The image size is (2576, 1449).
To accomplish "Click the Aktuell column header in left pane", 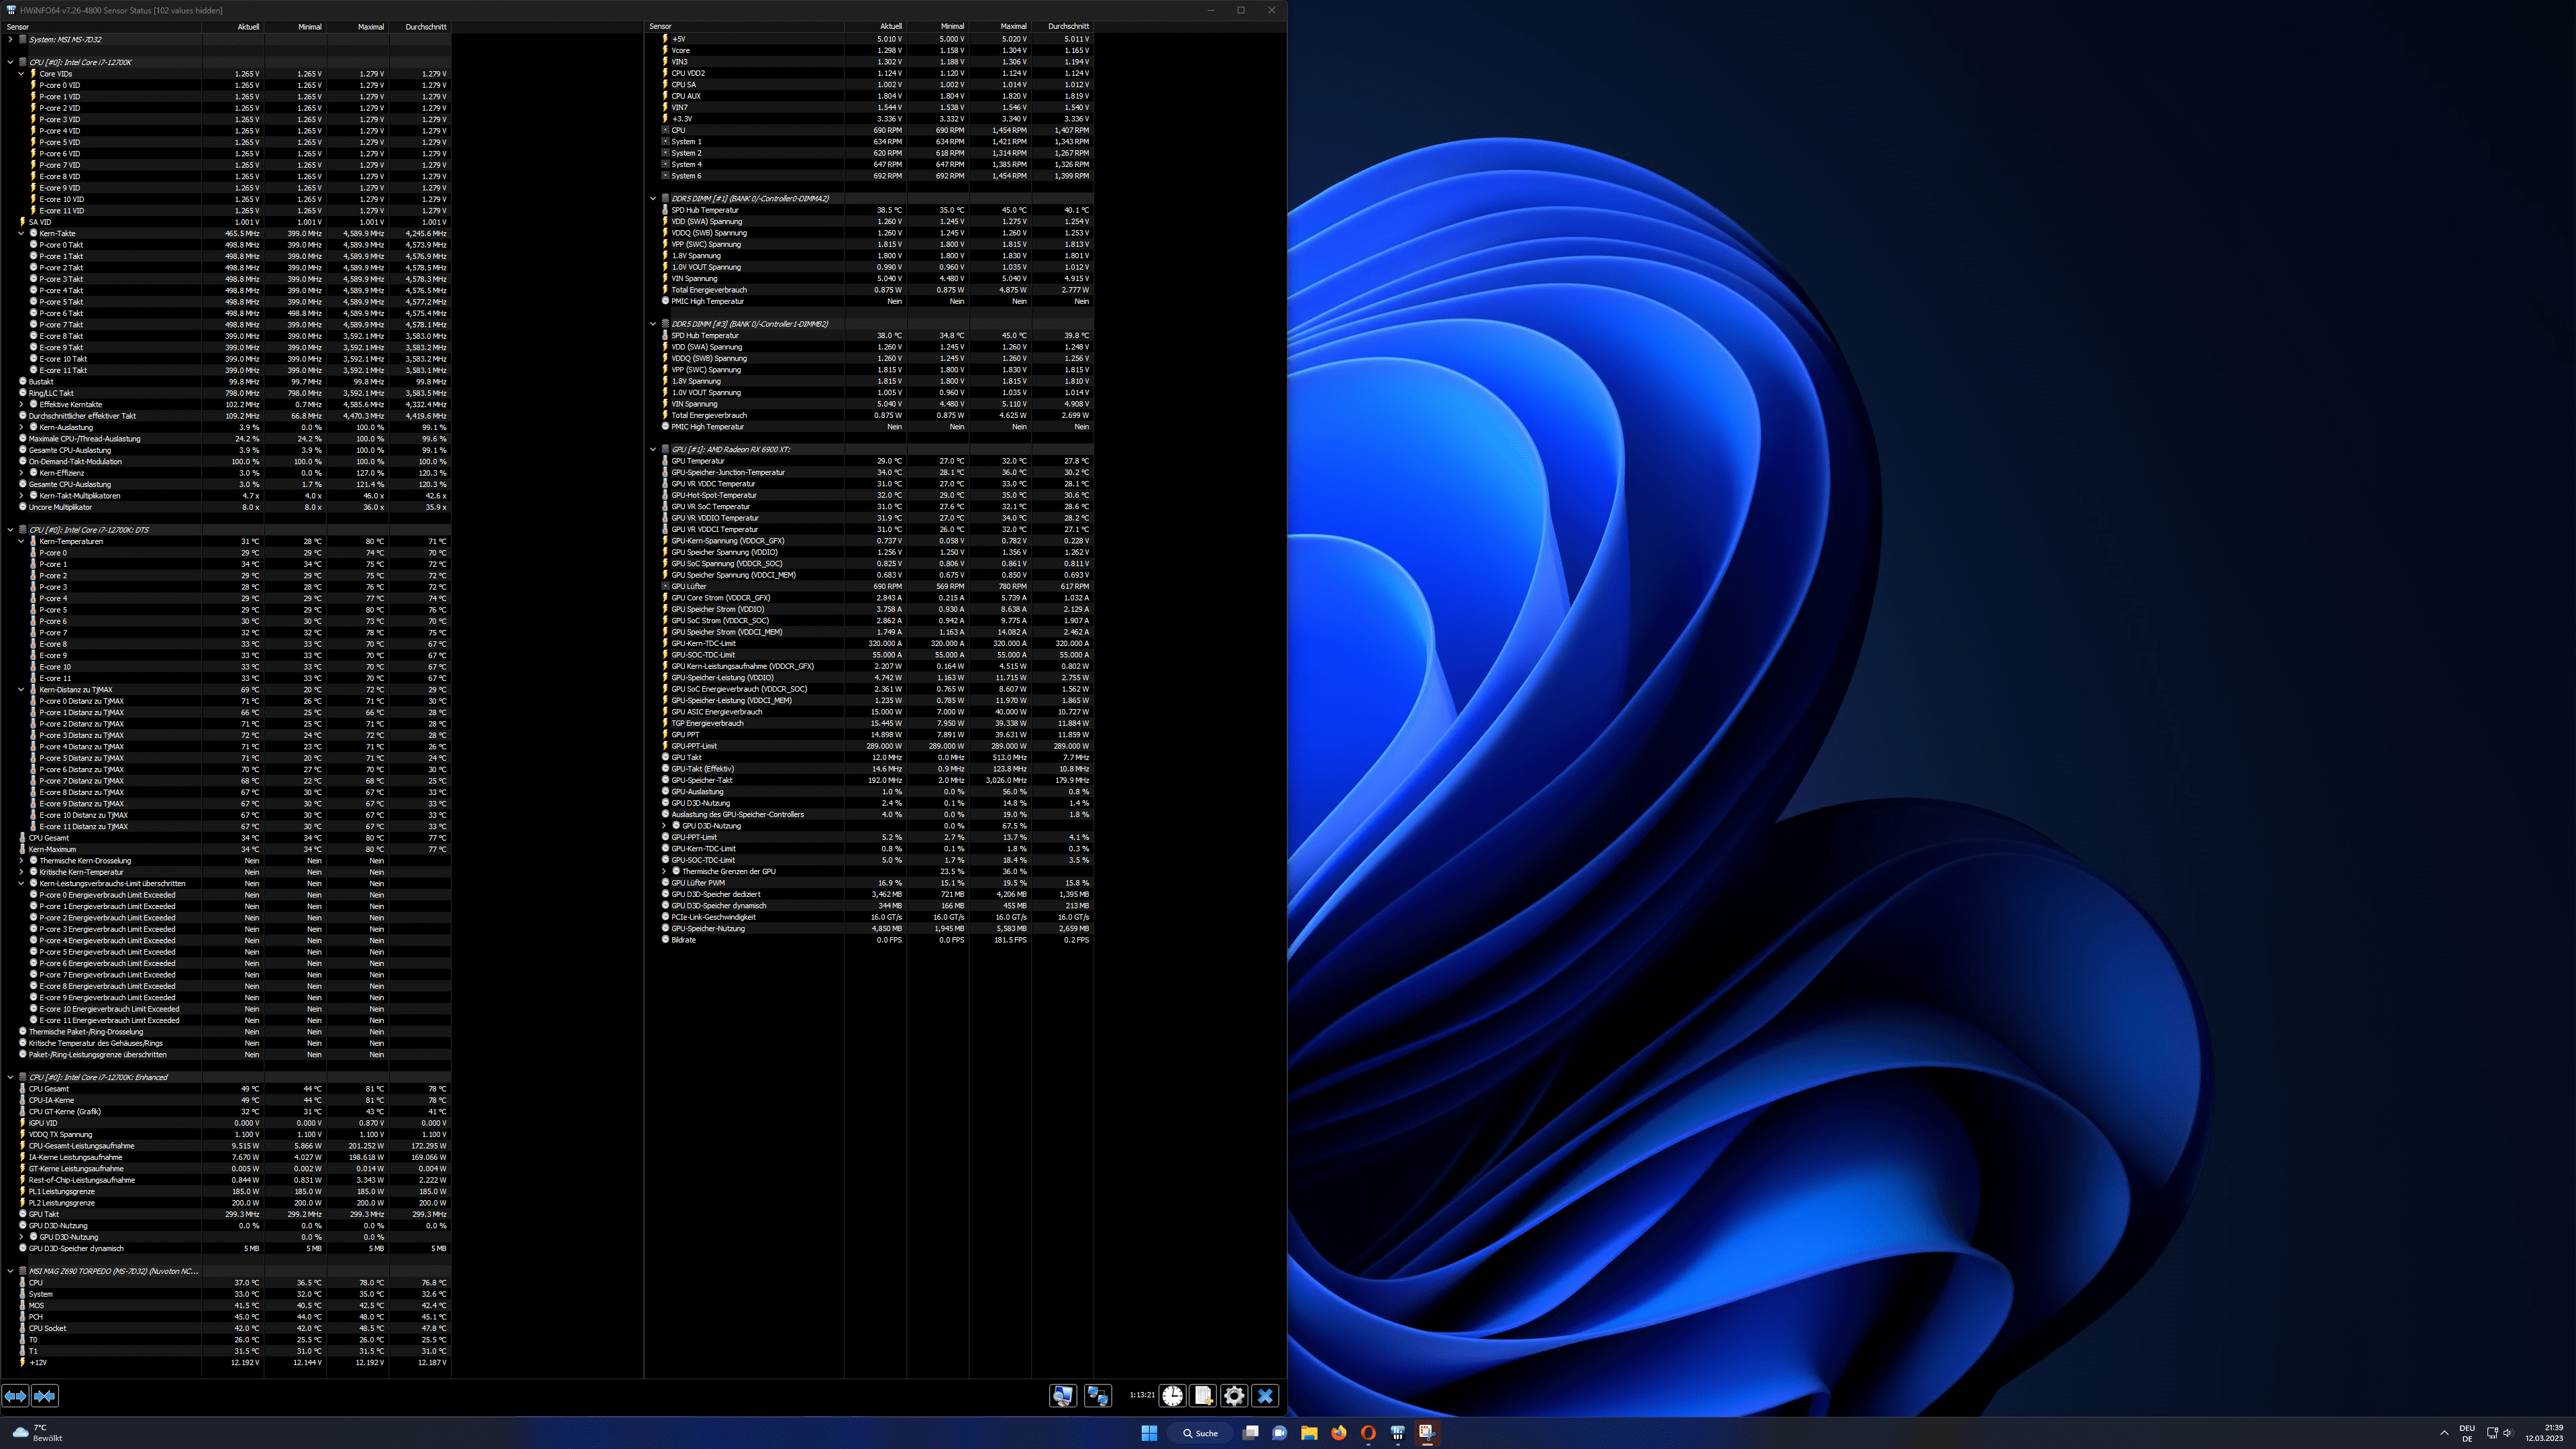I will pos(233,27).
